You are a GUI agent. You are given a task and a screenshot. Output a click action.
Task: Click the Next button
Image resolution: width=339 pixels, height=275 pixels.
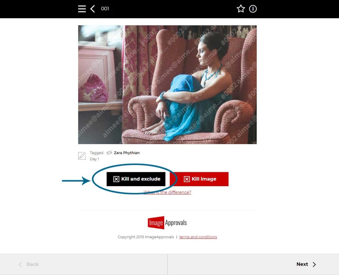tap(253, 264)
